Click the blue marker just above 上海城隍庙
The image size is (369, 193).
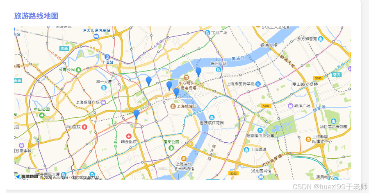[176, 92]
